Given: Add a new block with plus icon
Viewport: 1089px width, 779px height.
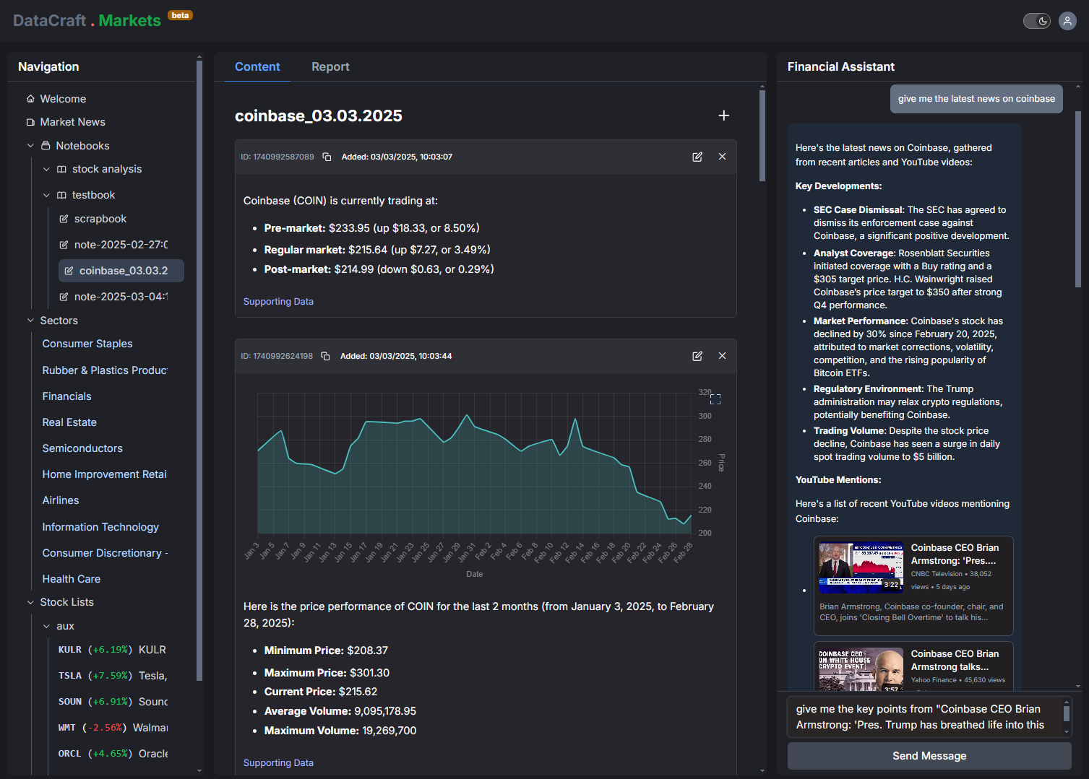Looking at the screenshot, I should pyautogui.click(x=723, y=116).
